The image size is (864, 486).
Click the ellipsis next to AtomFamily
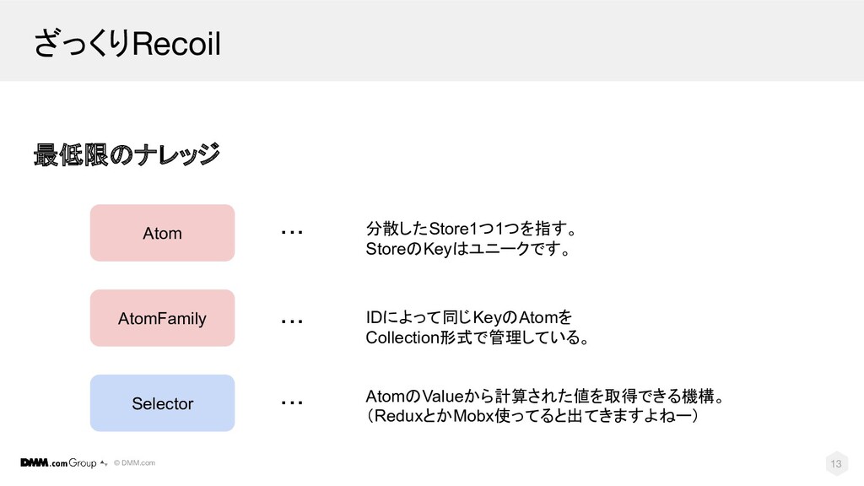click(292, 321)
